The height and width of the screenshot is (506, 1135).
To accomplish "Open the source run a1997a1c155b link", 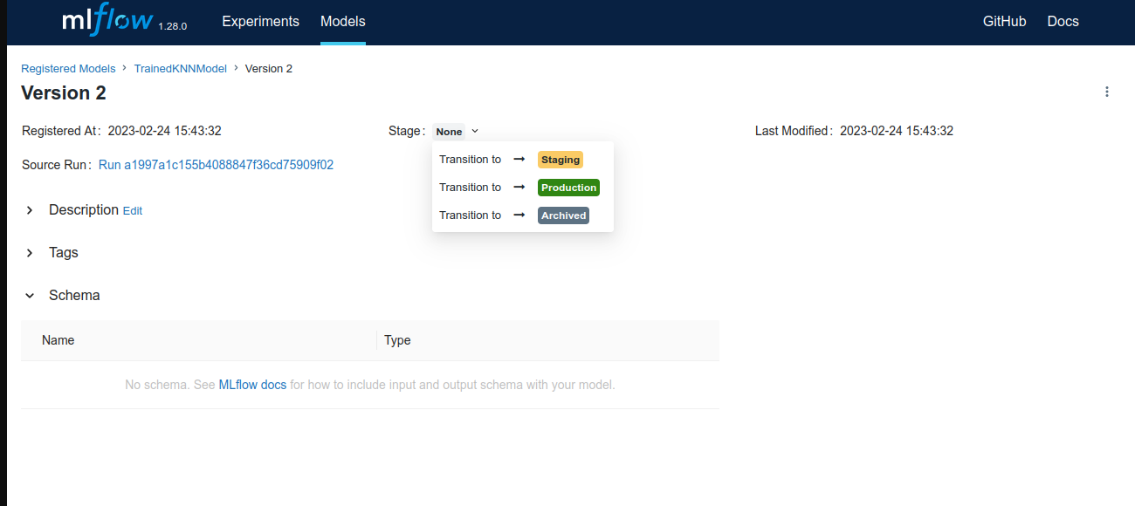I will pyautogui.click(x=216, y=164).
